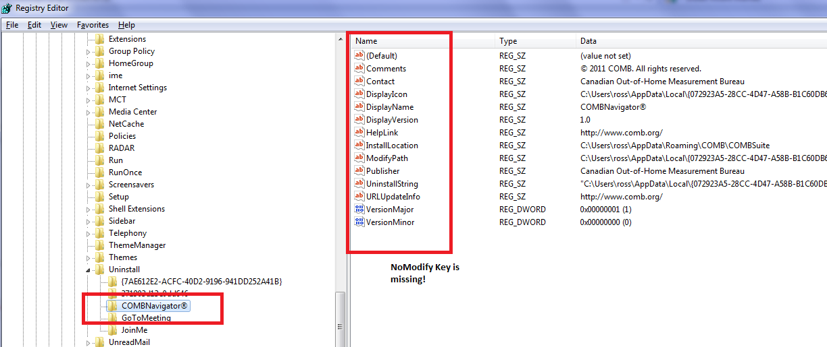827x347 pixels.
Task: Click the string icon beside HelpLink value
Action: coord(359,132)
